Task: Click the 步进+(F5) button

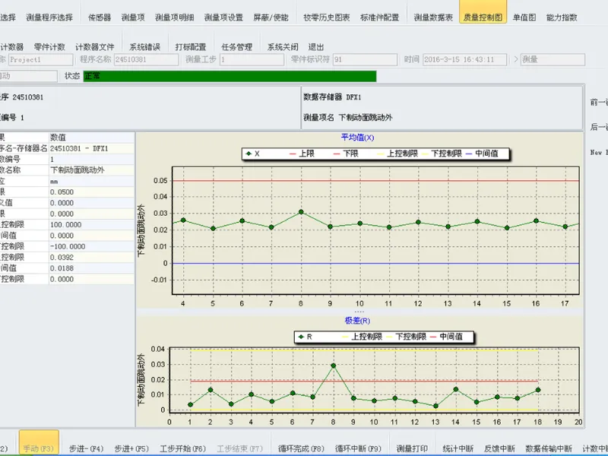Action: point(131,448)
